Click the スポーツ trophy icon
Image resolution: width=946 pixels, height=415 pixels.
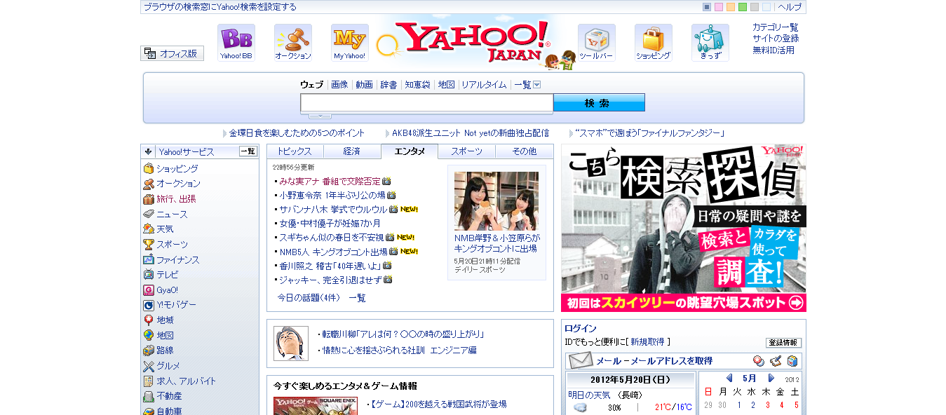(149, 245)
